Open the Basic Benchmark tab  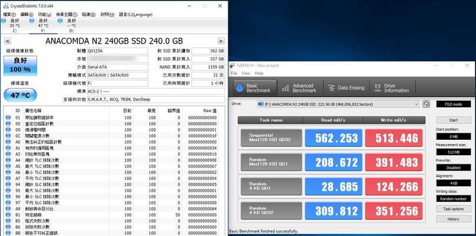(x=255, y=88)
